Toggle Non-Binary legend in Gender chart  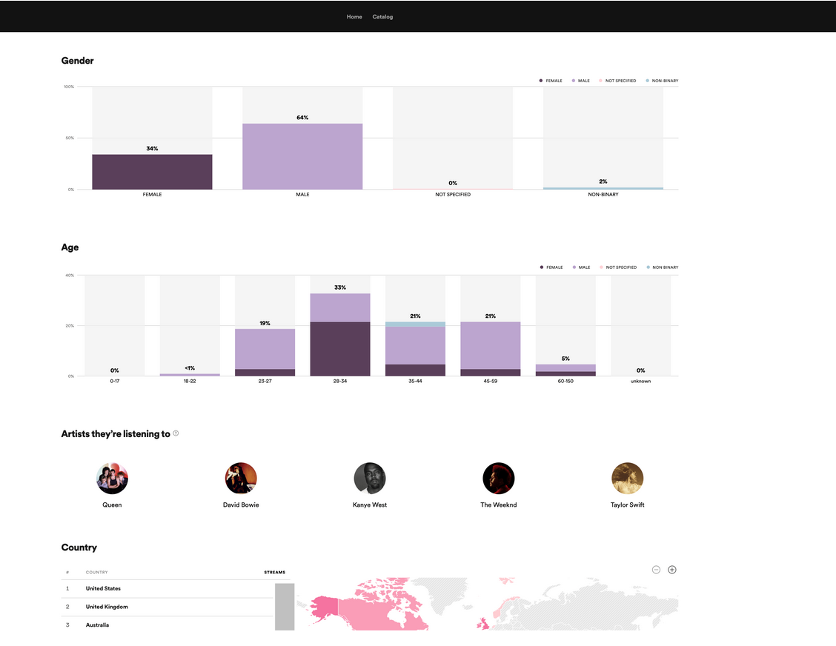(x=662, y=80)
